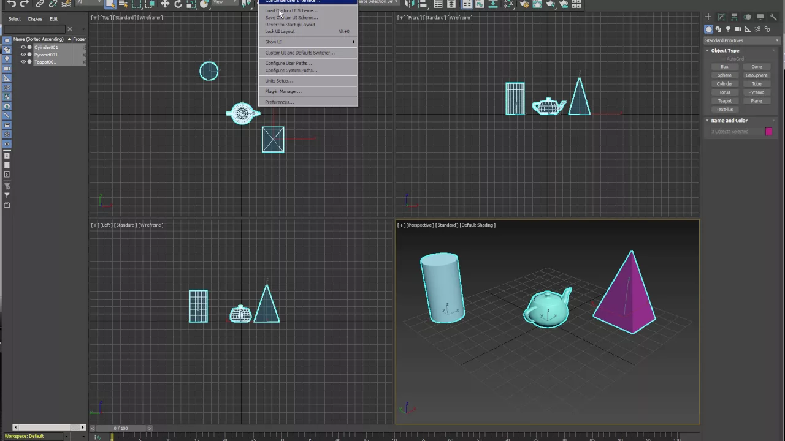The width and height of the screenshot is (785, 441).
Task: Click the Undo arrow icon
Action: click(x=11, y=4)
